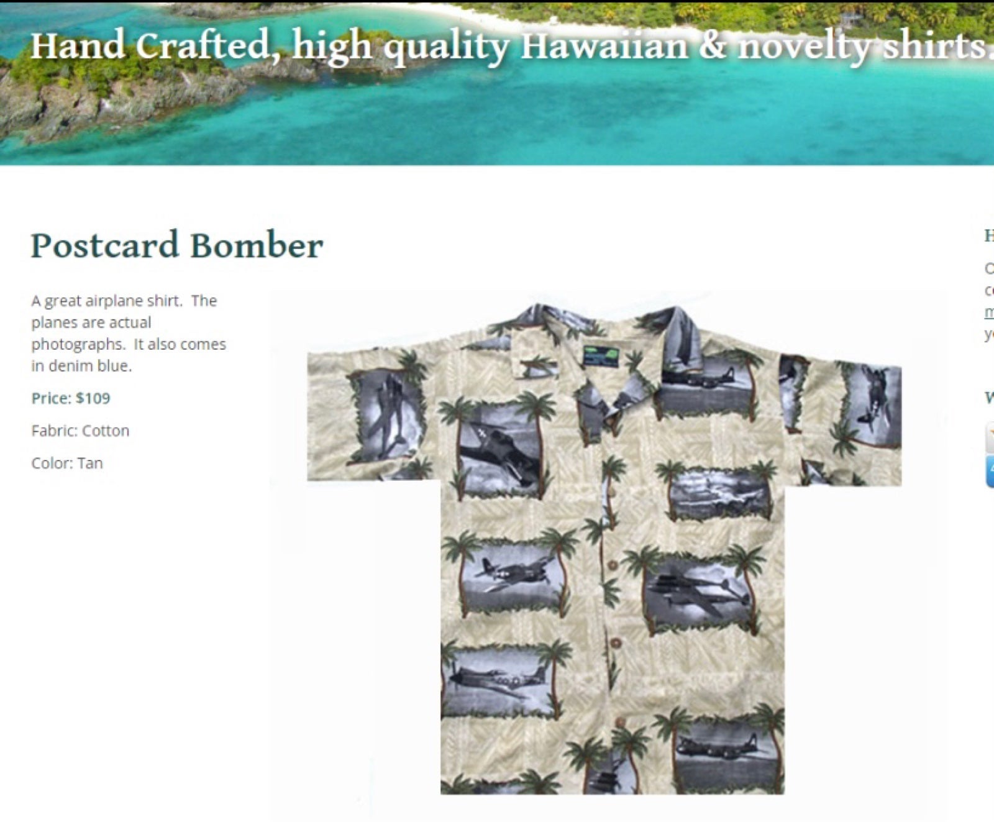Click the plane photo on the left sleeve
This screenshot has height=822, width=994.
tap(386, 414)
